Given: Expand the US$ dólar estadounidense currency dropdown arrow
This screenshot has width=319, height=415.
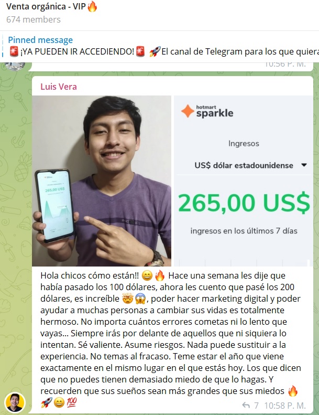Looking at the screenshot, I should [x=304, y=165].
